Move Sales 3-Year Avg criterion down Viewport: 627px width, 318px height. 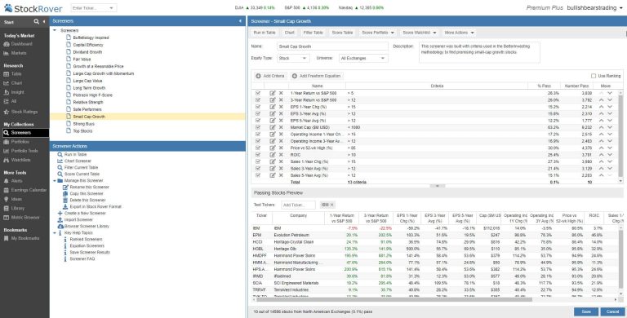(x=610, y=169)
